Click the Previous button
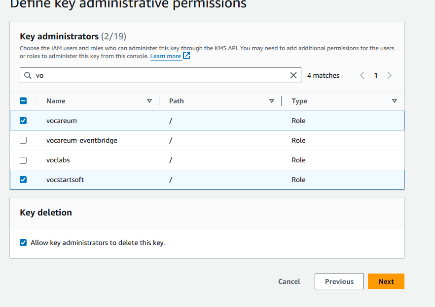This screenshot has width=435, height=307. 339,281
